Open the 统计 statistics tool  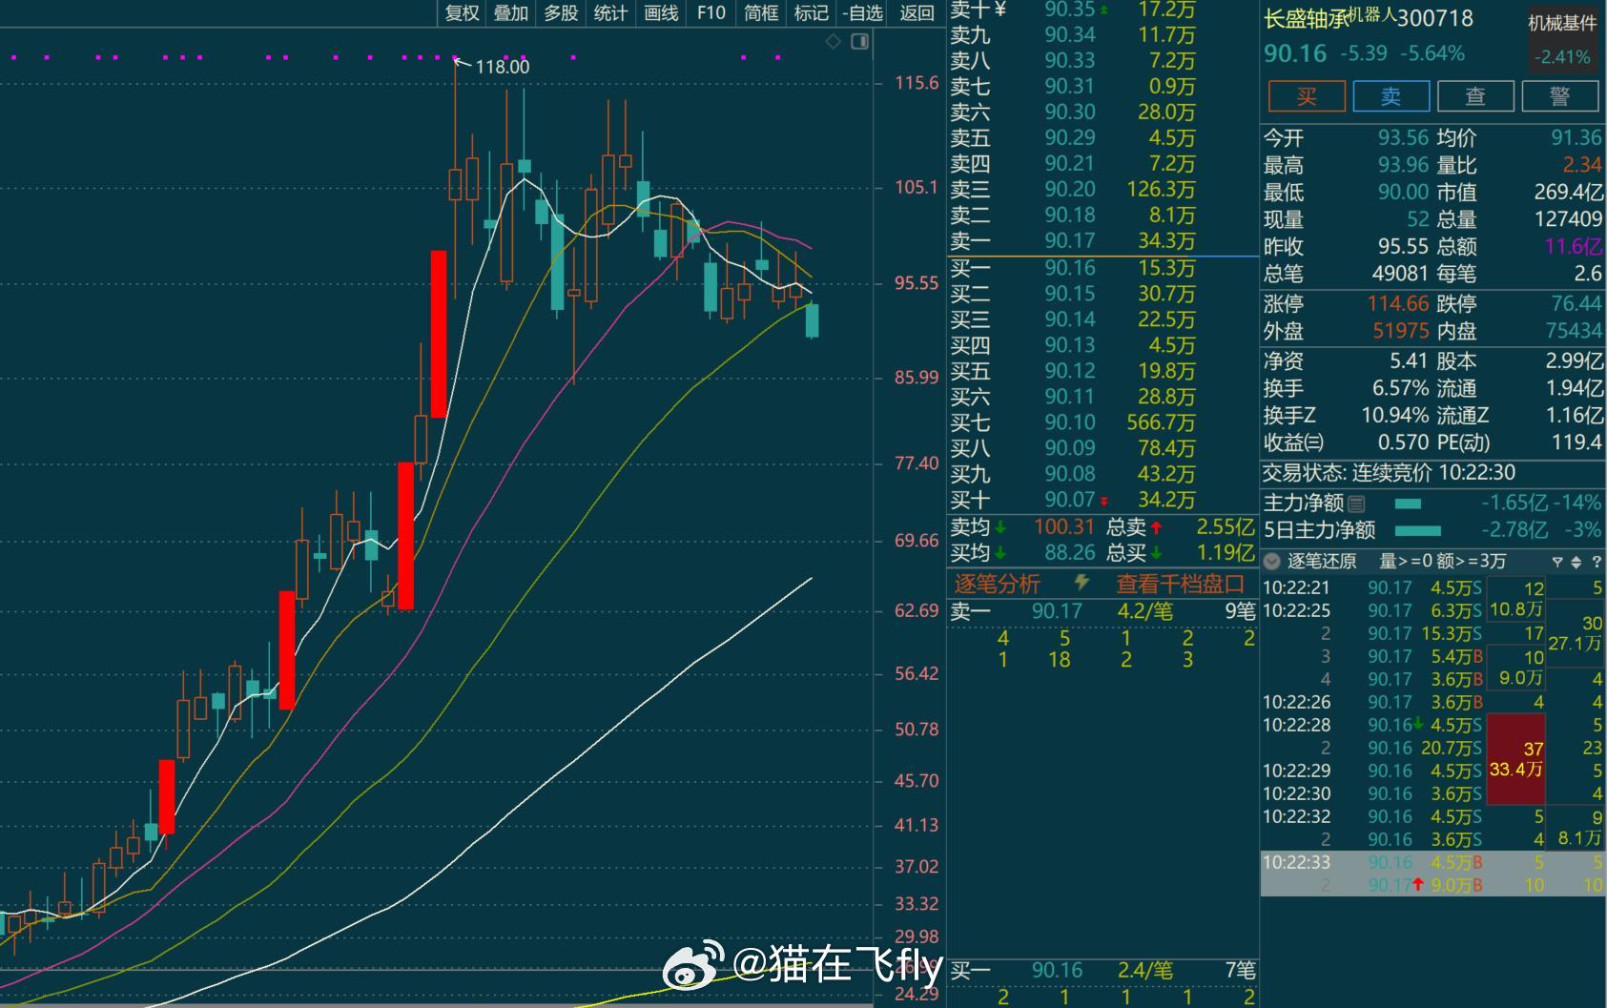610,12
